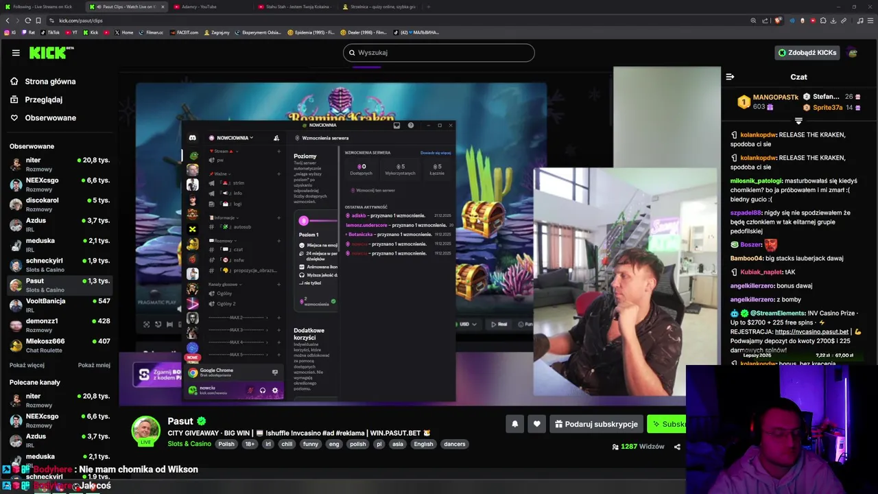878x494 pixels.
Task: Click the green Subskrybuj button
Action: [667, 424]
